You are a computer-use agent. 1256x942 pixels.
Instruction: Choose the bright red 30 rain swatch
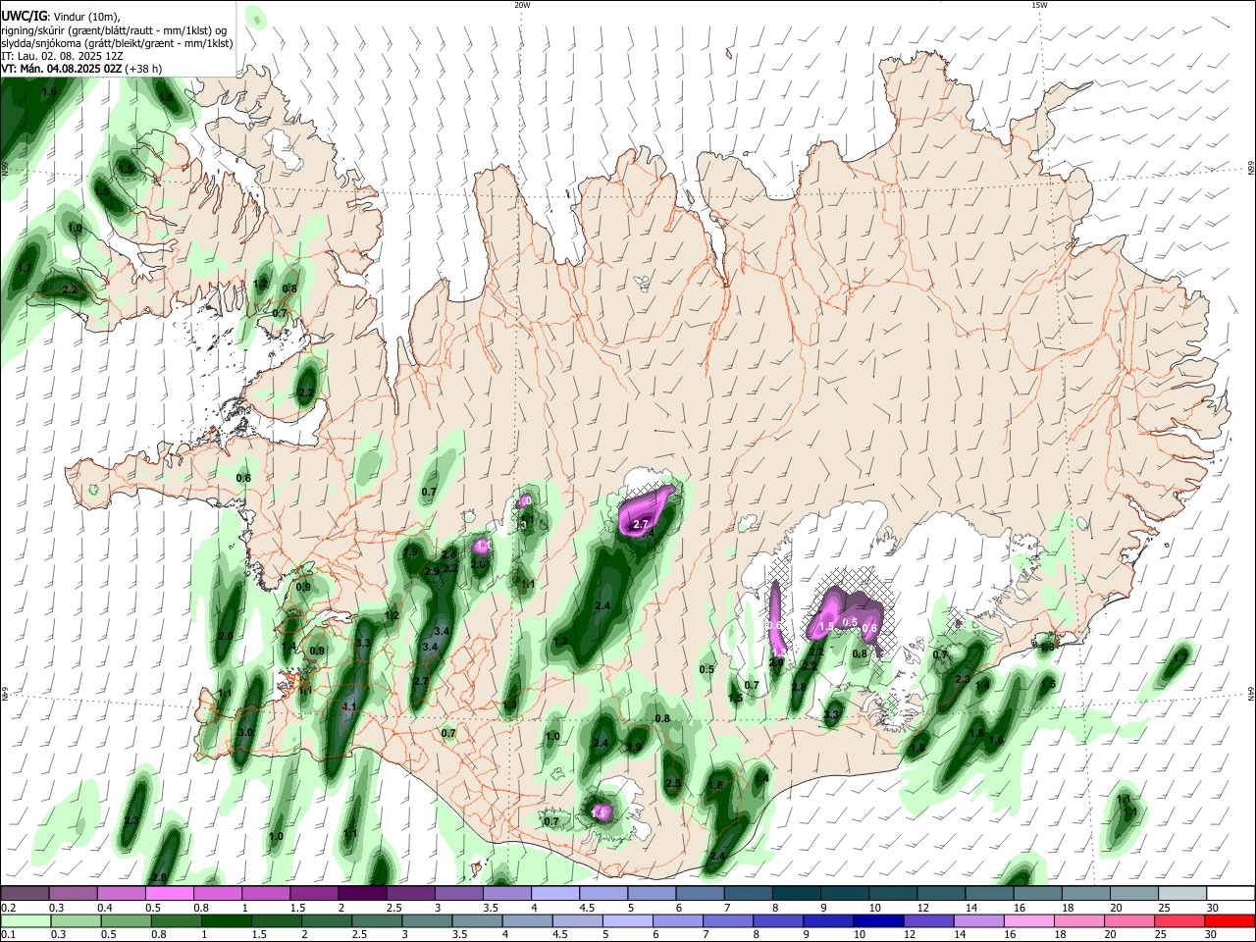pyautogui.click(x=1230, y=920)
